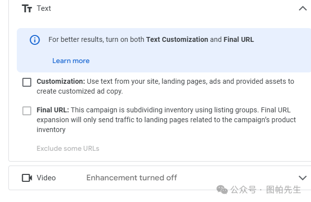Open Exclude some URLs link
The width and height of the screenshot is (311, 202).
(x=68, y=148)
